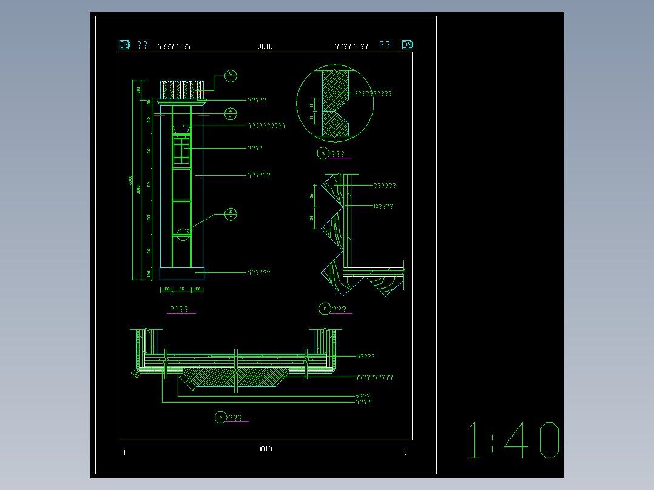The height and width of the screenshot is (490, 654).
Task: Click the column base plinth rectangle
Action: pyautogui.click(x=182, y=274)
